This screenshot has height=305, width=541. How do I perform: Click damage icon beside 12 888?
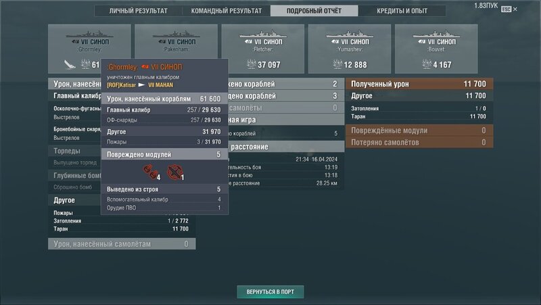click(337, 64)
